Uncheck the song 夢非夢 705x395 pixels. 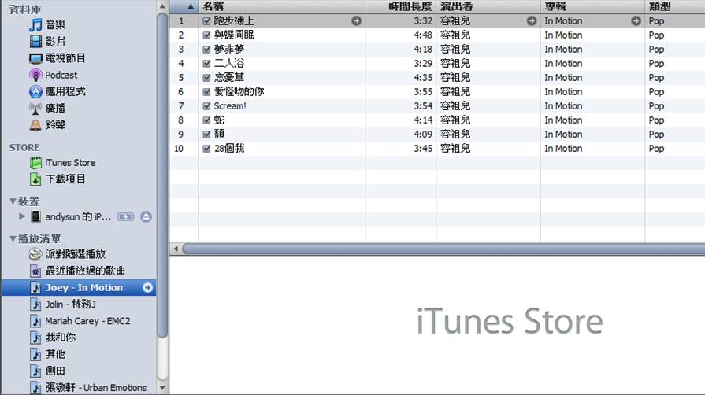207,50
